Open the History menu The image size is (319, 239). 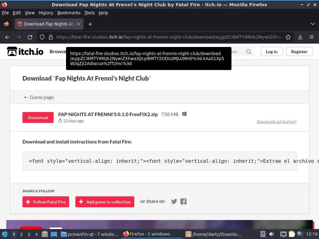pyautogui.click(x=46, y=13)
